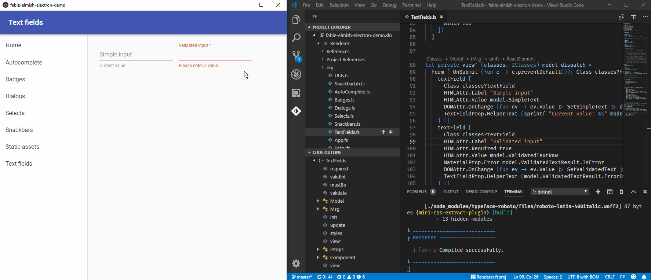This screenshot has height=280, width=651.
Task: Expand the Project References node
Action: 323,59
